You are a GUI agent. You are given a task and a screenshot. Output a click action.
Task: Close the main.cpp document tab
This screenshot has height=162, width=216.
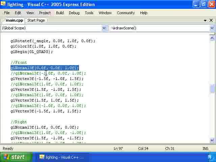(x=211, y=20)
